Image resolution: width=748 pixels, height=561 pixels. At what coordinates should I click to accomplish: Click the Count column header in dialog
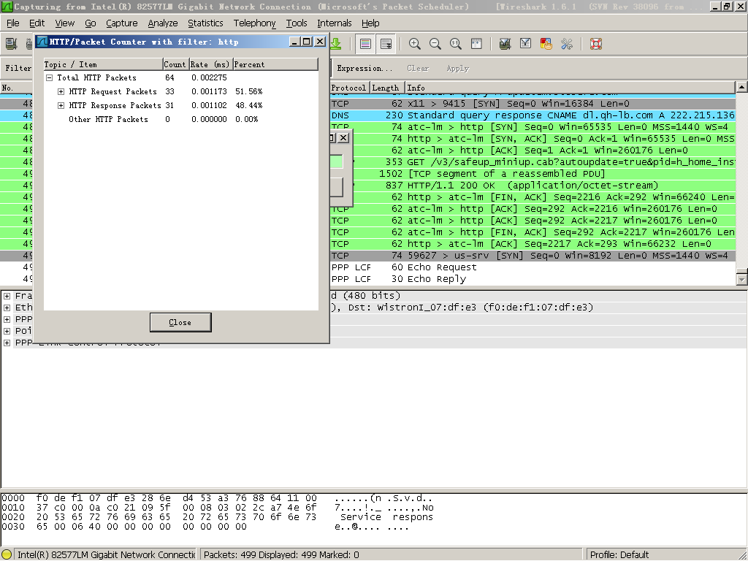(x=175, y=64)
